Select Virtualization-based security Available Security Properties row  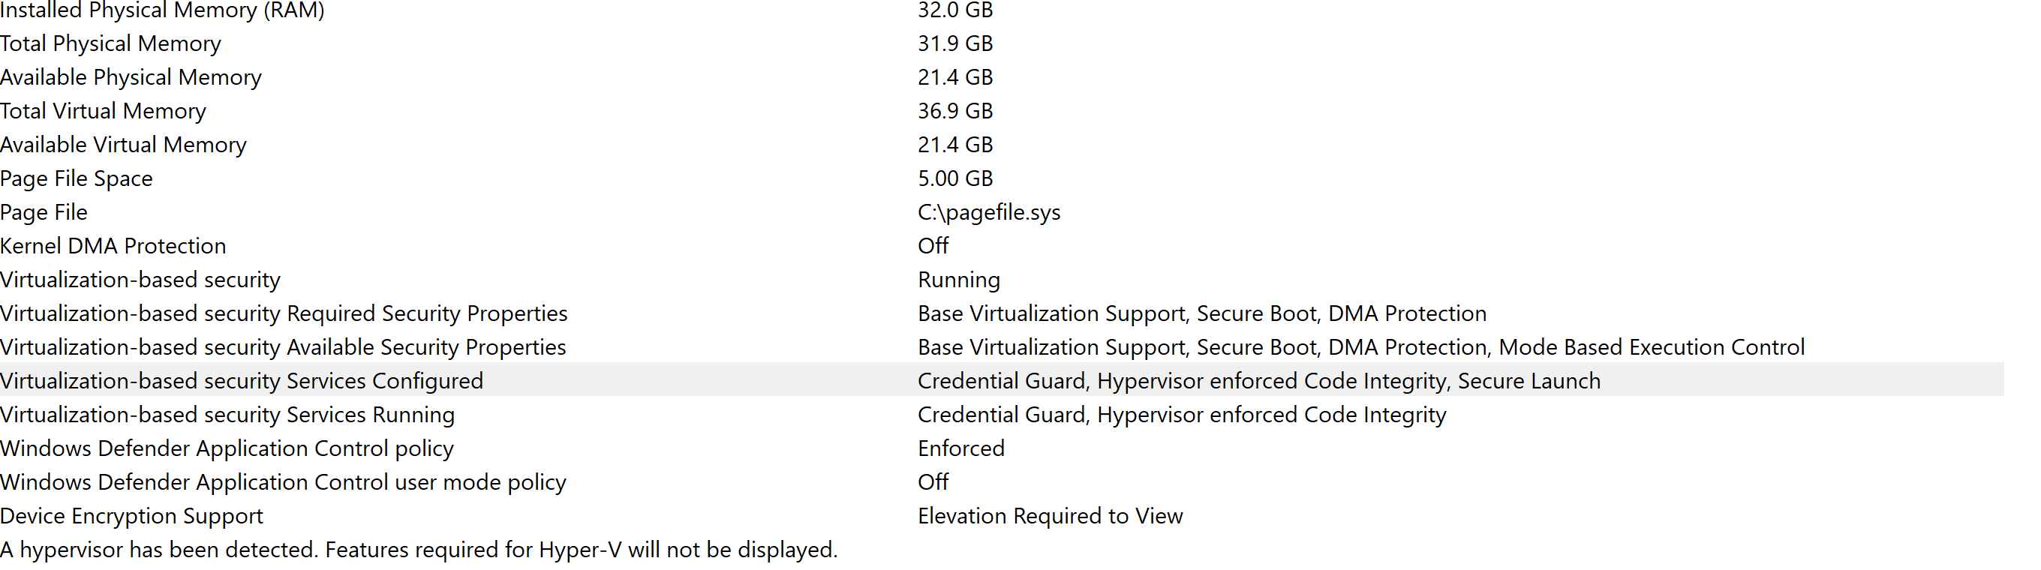pos(283,347)
